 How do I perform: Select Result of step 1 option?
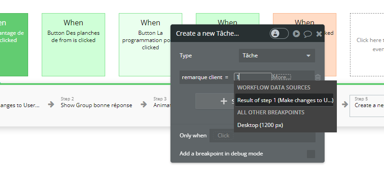coord(285,100)
